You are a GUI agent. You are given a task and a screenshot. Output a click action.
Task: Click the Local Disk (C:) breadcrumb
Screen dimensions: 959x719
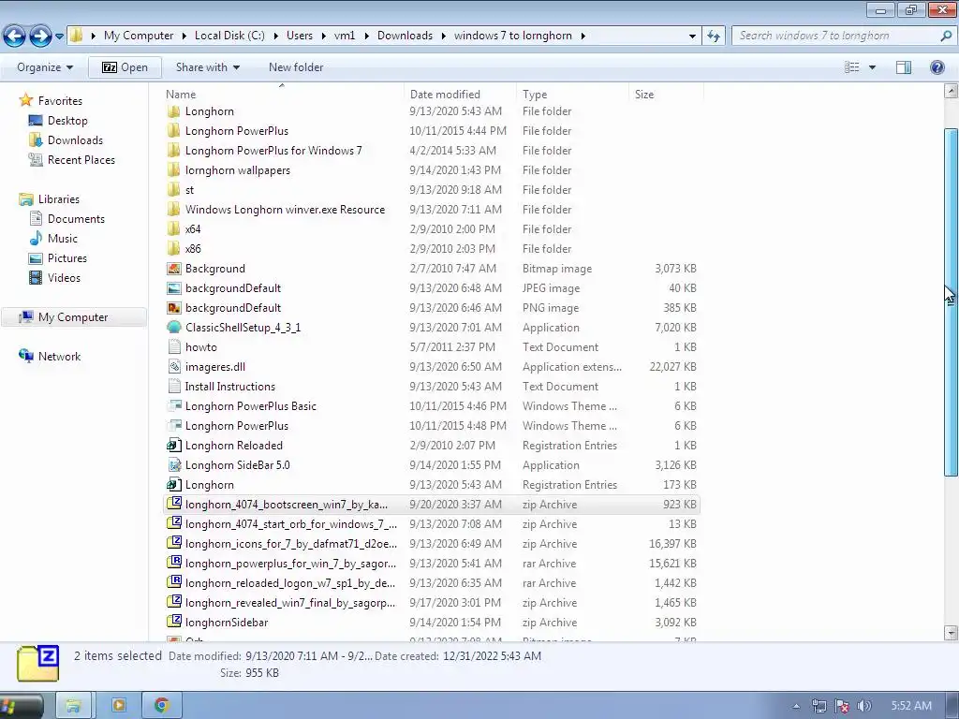point(229,36)
